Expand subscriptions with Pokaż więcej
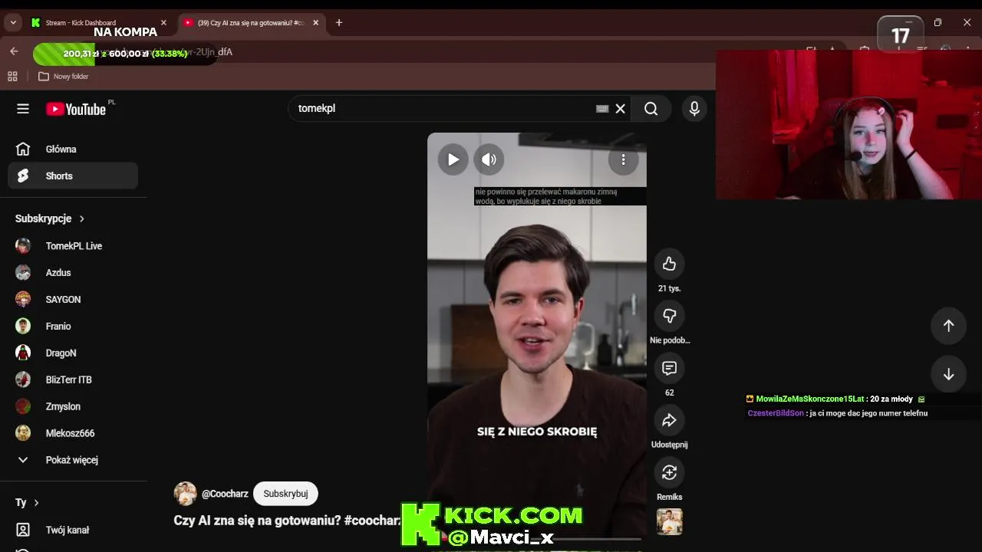 [73, 460]
